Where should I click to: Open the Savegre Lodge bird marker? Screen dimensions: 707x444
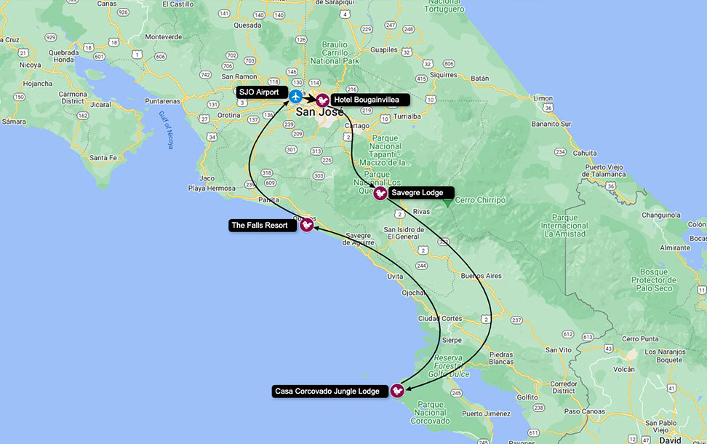[x=380, y=193]
